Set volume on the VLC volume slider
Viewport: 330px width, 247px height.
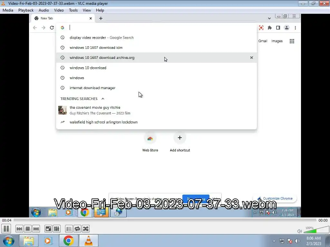(x=316, y=230)
